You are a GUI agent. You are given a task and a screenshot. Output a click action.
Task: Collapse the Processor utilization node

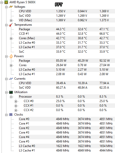tap(11, 97)
